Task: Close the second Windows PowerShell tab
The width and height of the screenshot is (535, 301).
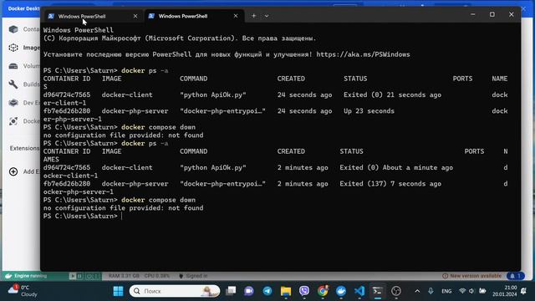Action: tap(236, 16)
